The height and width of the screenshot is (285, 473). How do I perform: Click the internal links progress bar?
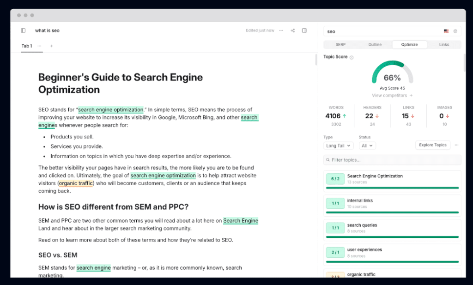pos(392,212)
